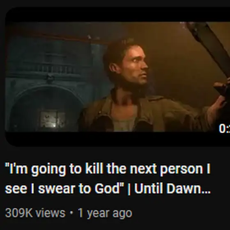230x230 pixels.
Task: Open the Until Dawn video thumbnail
Action: pyautogui.click(x=117, y=77)
